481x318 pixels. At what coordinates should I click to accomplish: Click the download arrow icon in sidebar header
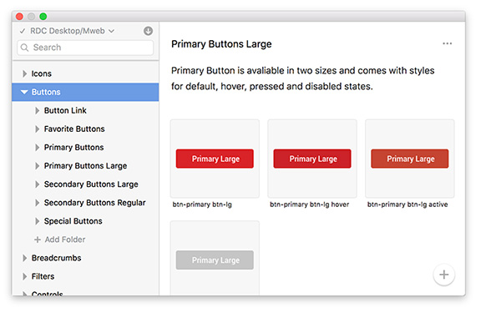(148, 31)
